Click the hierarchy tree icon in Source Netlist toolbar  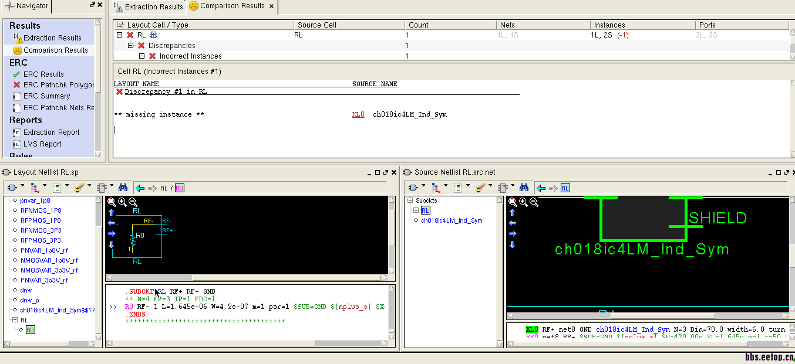click(435, 188)
